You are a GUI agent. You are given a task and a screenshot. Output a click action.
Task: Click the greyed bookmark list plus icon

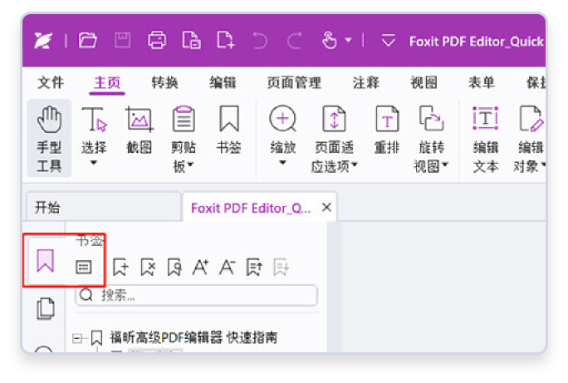tap(282, 267)
